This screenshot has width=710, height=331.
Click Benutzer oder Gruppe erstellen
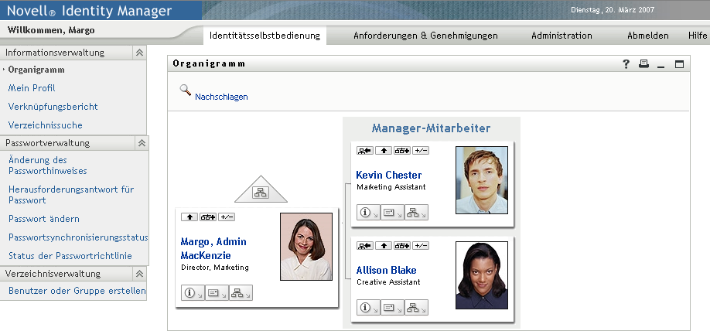(x=77, y=291)
